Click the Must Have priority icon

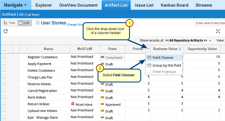[73, 104]
